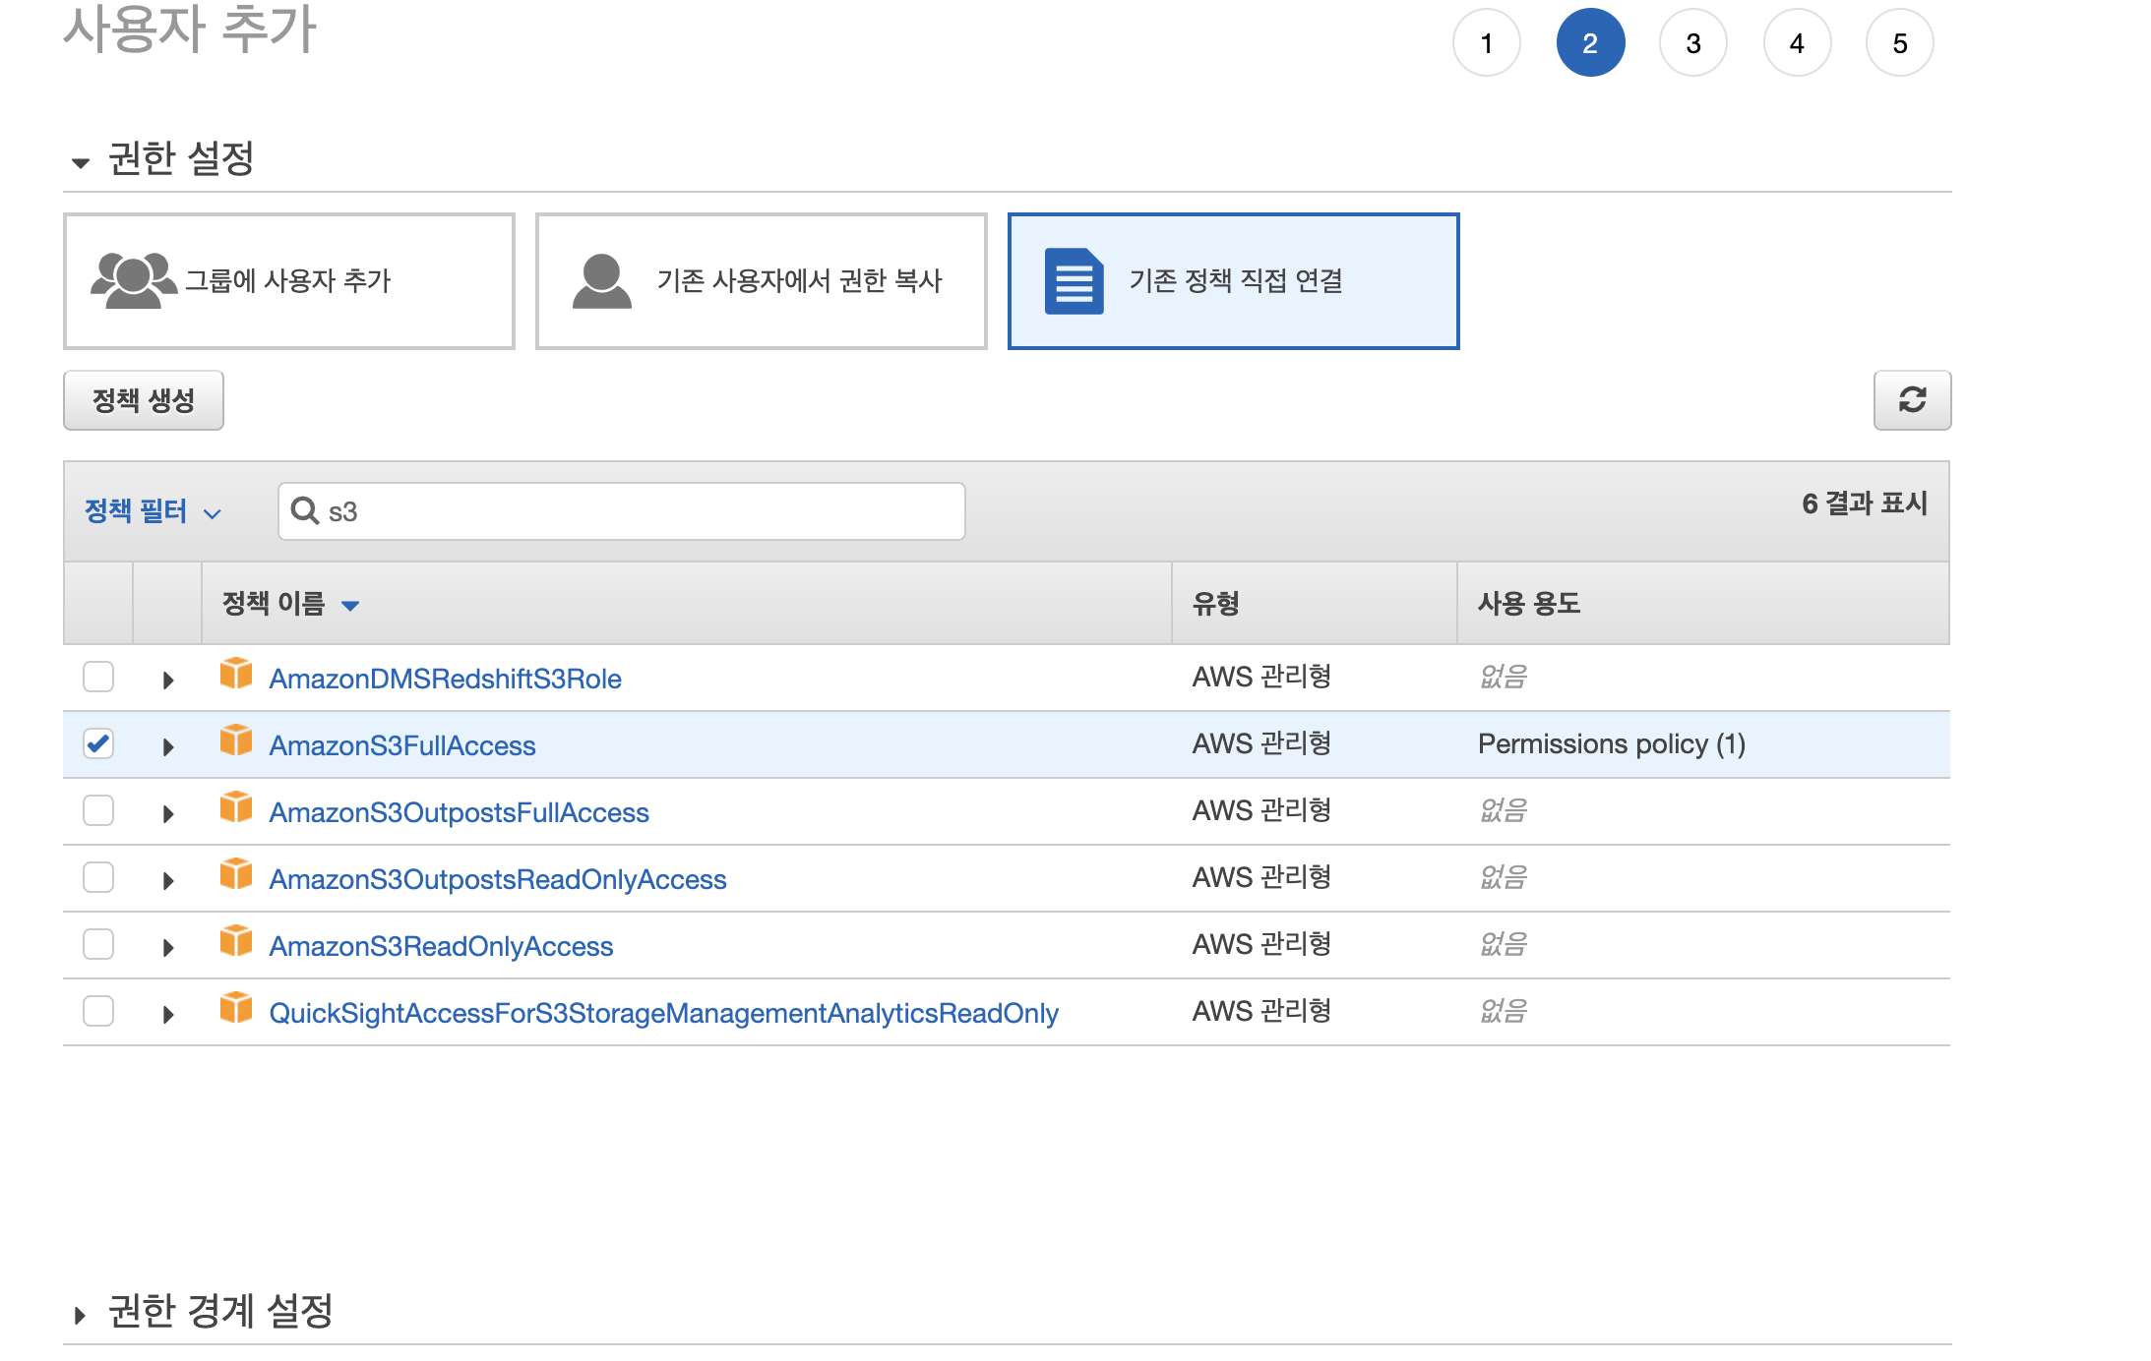Screen dimensions: 2151x1361
Task: Open the QuickSightAccessForS3StorageManagementAnalyticsReadOnly policy link
Action: point(663,1013)
